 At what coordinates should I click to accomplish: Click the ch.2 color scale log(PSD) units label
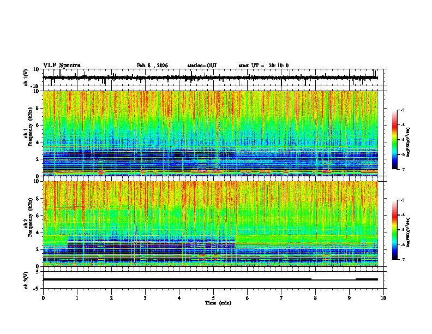409,232
